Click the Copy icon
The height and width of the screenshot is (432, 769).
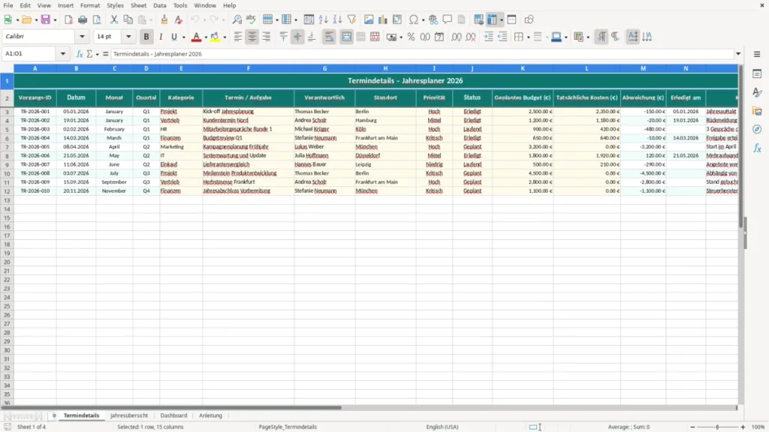pyautogui.click(x=128, y=19)
